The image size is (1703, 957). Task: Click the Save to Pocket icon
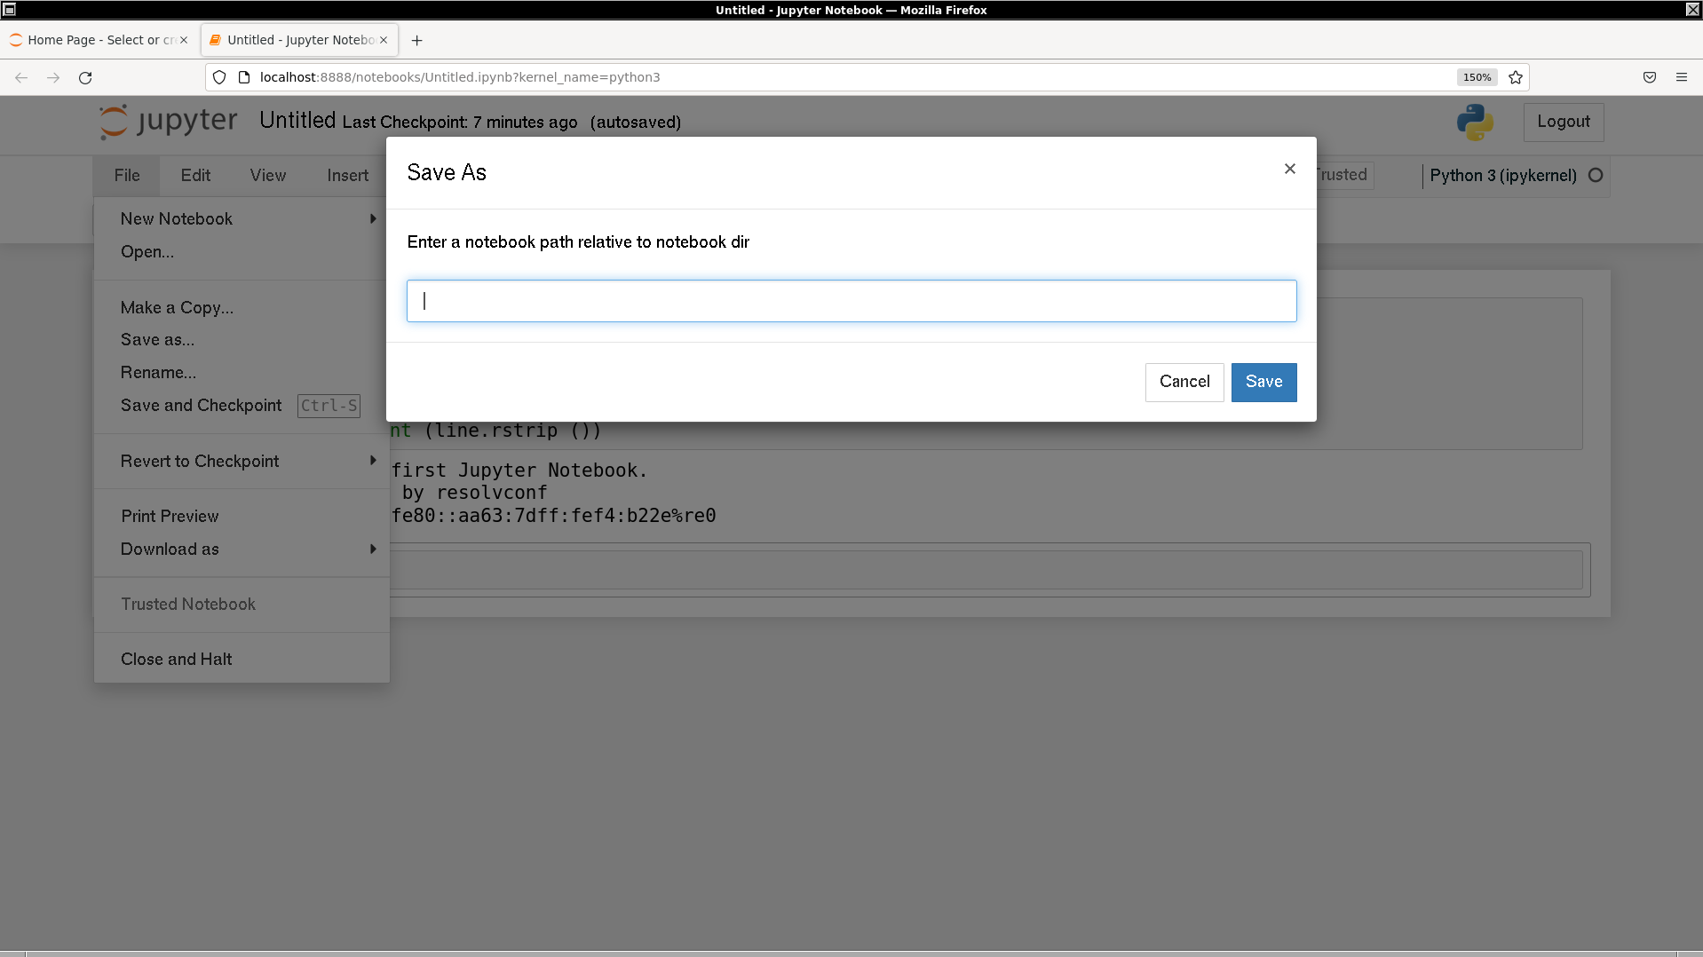coord(1649,77)
